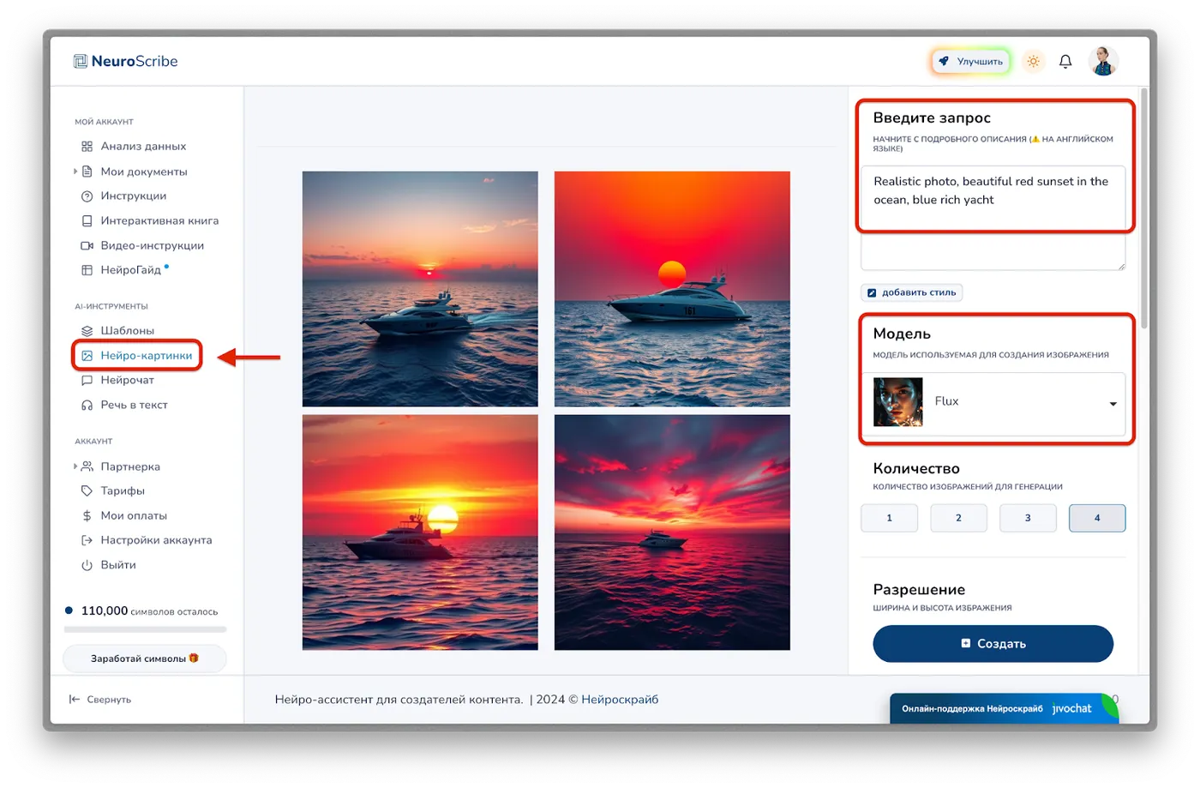
Task: Open the bottom-left yacht sunset thumbnail
Action: pyautogui.click(x=420, y=532)
